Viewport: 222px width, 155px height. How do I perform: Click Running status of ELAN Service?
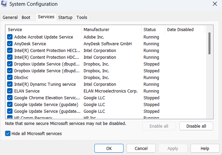(151, 91)
